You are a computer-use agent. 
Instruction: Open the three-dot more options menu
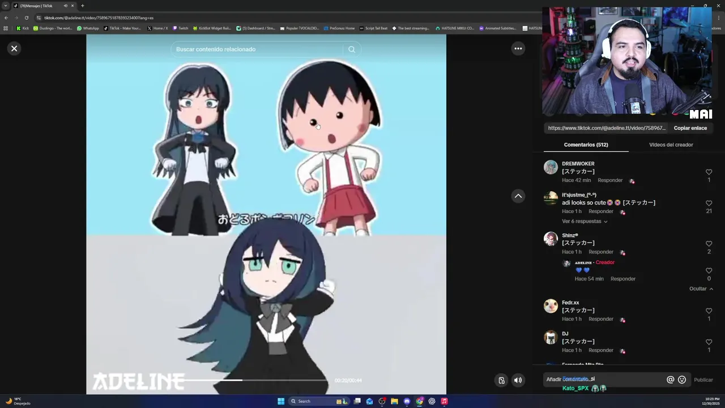click(518, 49)
